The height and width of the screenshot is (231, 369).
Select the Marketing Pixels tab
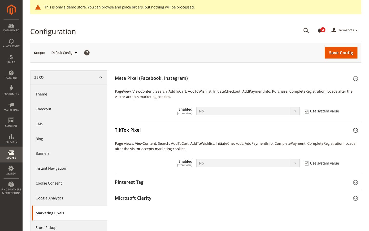pos(70,213)
